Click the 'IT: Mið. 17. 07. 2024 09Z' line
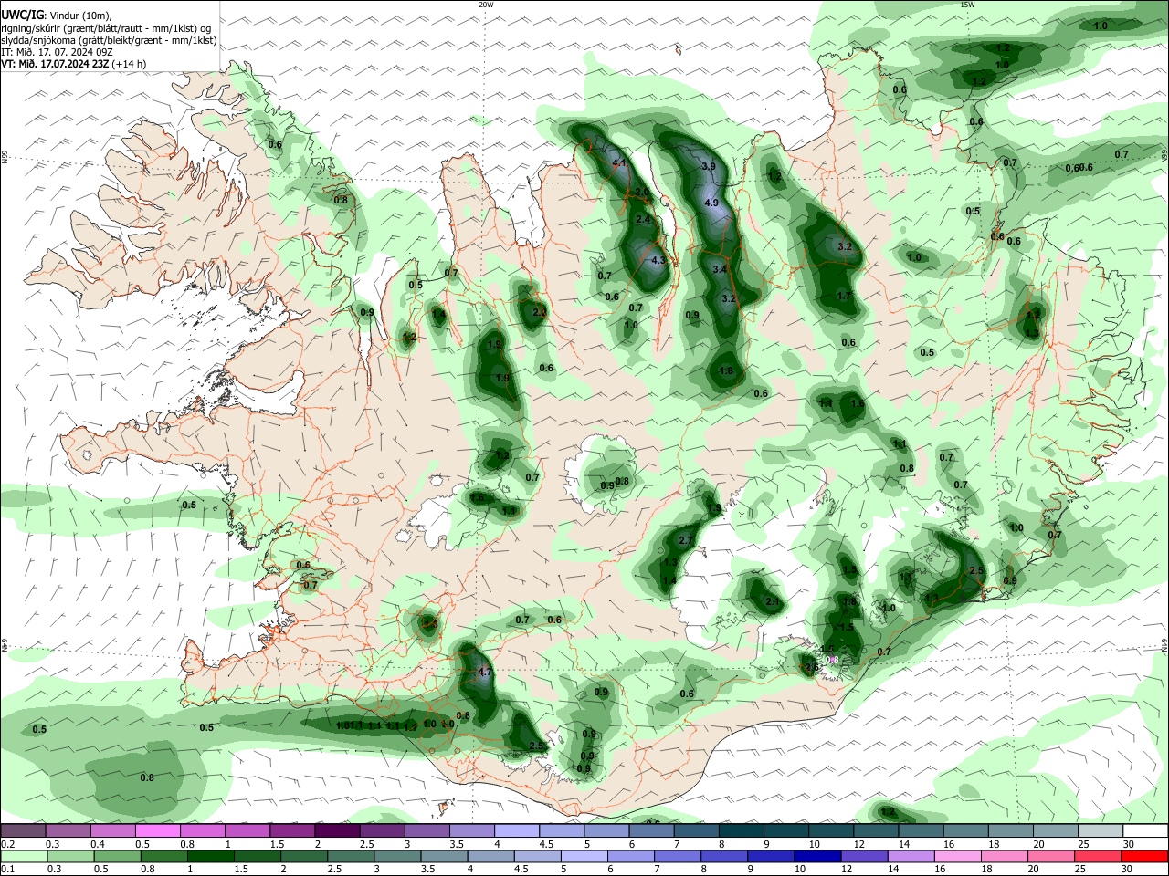The height and width of the screenshot is (876, 1169). [x=57, y=52]
